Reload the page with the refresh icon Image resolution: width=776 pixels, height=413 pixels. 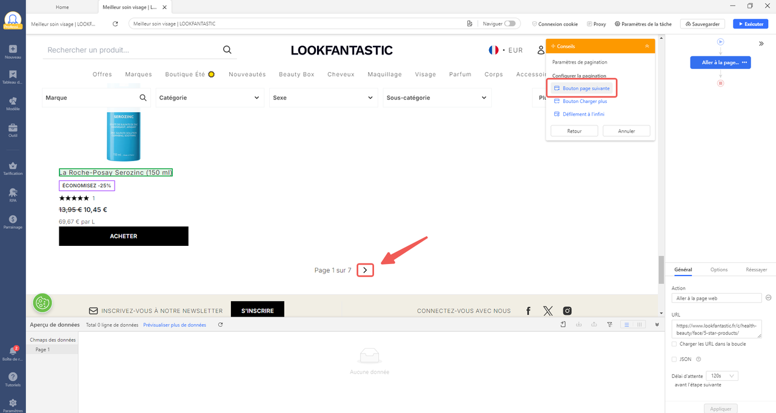click(x=115, y=24)
